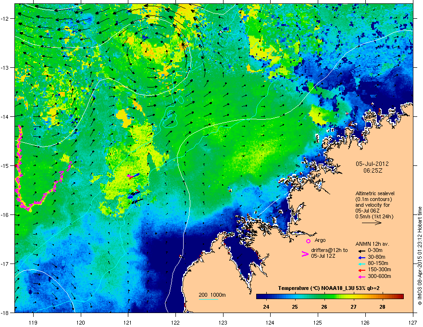
Task: Click color bar tick label 27
Action: pyautogui.click(x=353, y=307)
